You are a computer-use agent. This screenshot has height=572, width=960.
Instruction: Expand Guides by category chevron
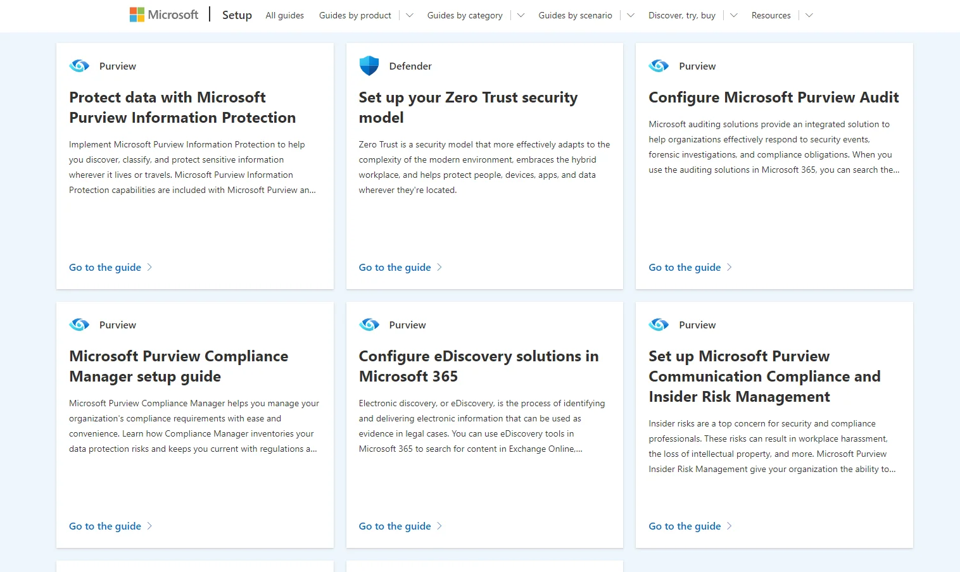[x=521, y=15]
